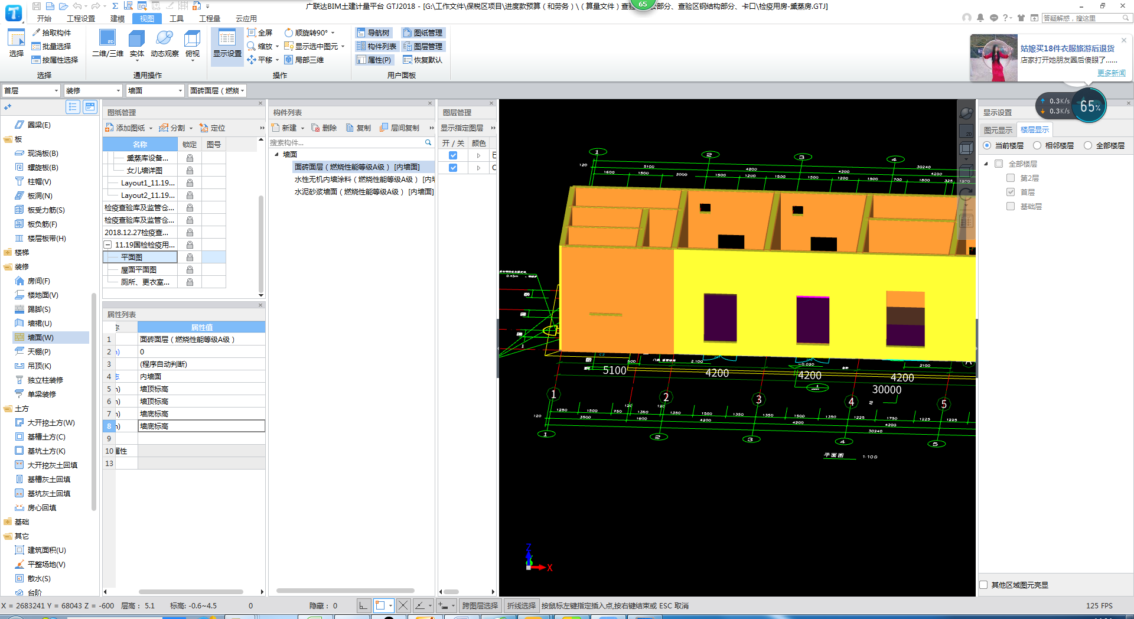Screen dimensions: 1134x619
Task: Click 添加图纸 add drawing icon
Action: [109, 128]
